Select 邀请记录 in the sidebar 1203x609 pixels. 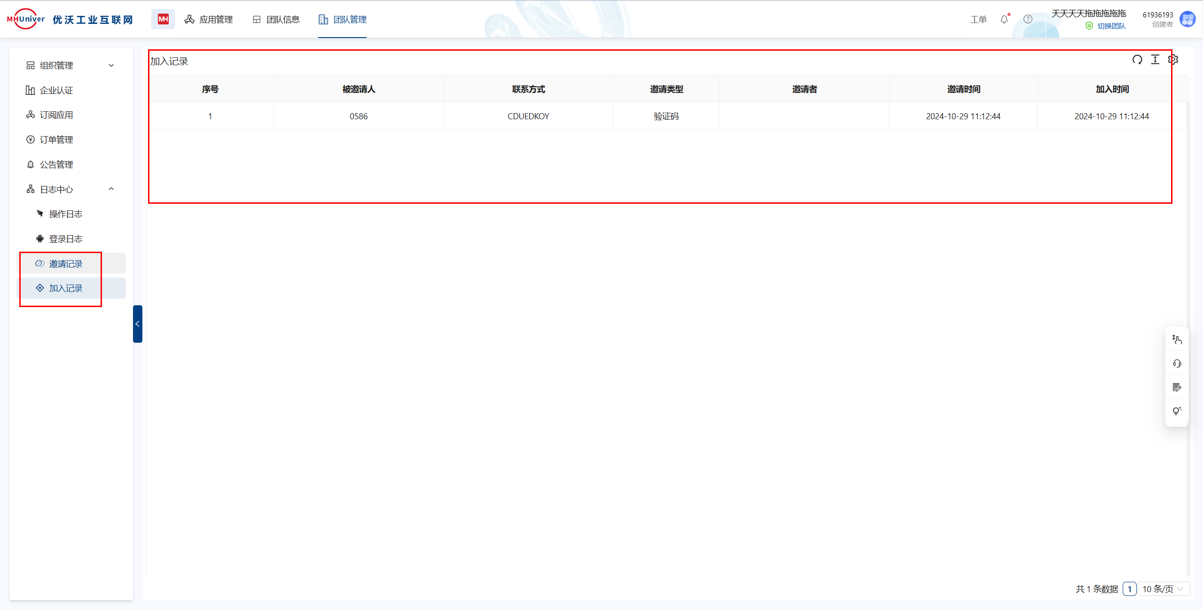[x=66, y=264]
